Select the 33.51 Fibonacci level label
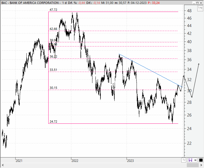Viewport: 204px width, 168px height. click(x=53, y=70)
